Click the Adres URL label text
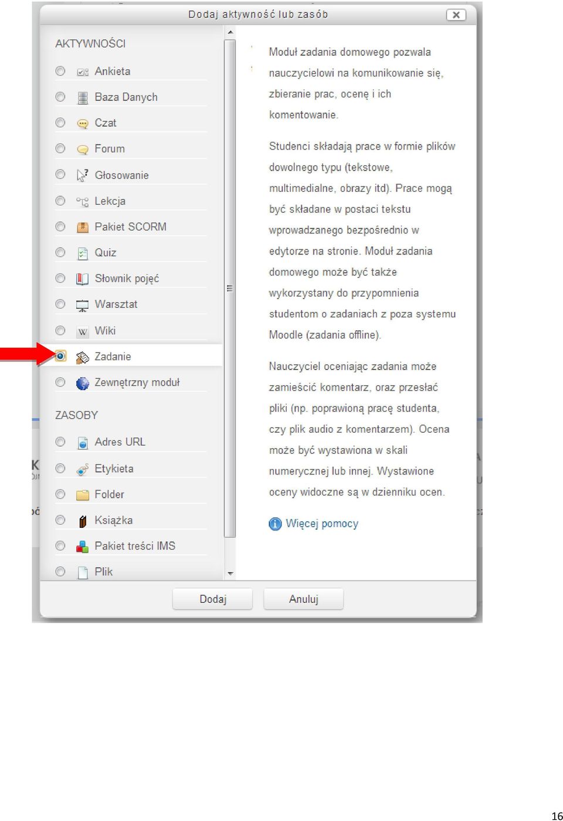Image resolution: width=563 pixels, height=821 pixels. (120, 442)
